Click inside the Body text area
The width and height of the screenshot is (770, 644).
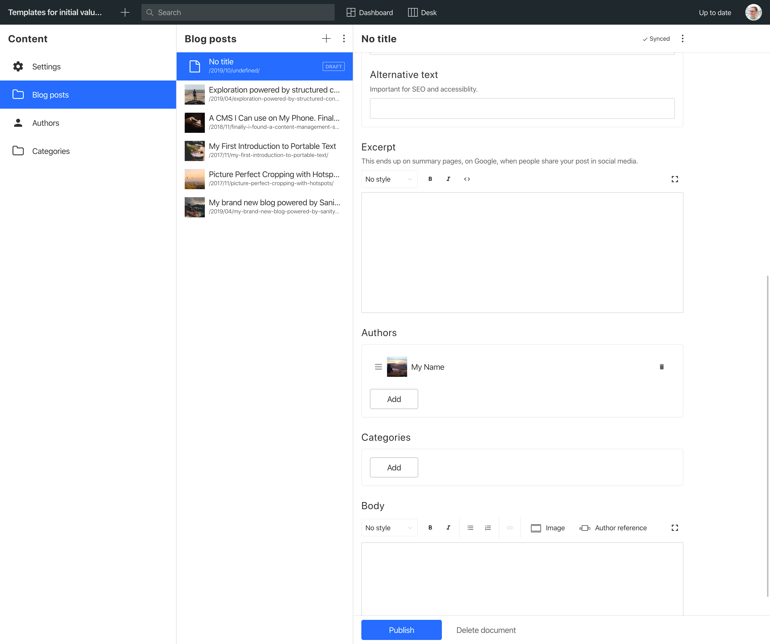(x=522, y=579)
